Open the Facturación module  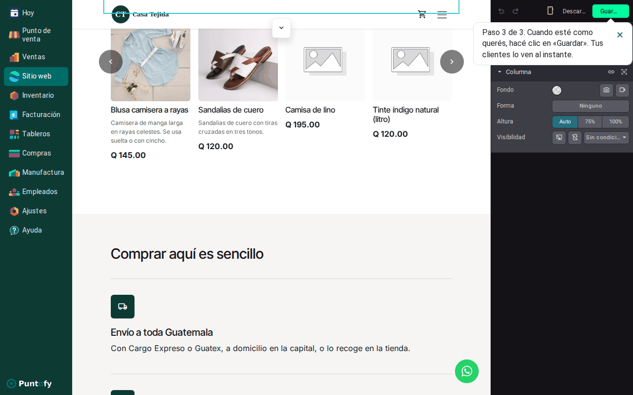(x=36, y=115)
